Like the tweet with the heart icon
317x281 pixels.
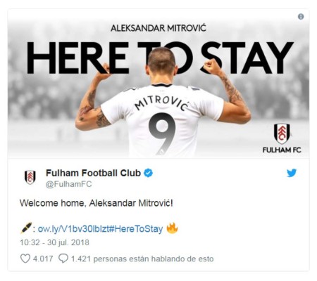[x=25, y=259]
